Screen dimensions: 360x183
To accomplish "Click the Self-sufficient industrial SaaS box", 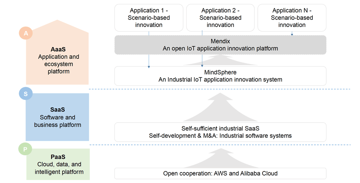I will point(220,132).
